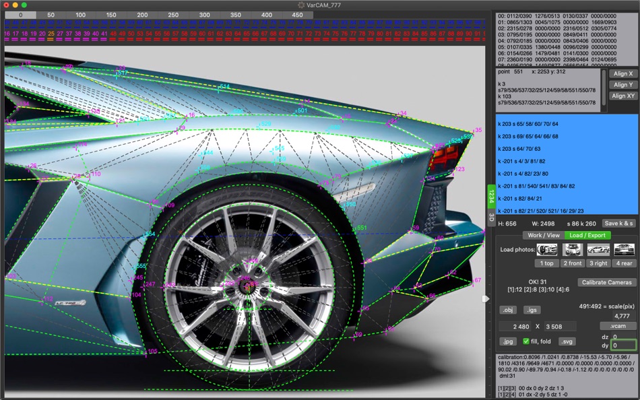Screen dimensions: 640x400
Task: Export drawing as .svg
Action: (567, 341)
